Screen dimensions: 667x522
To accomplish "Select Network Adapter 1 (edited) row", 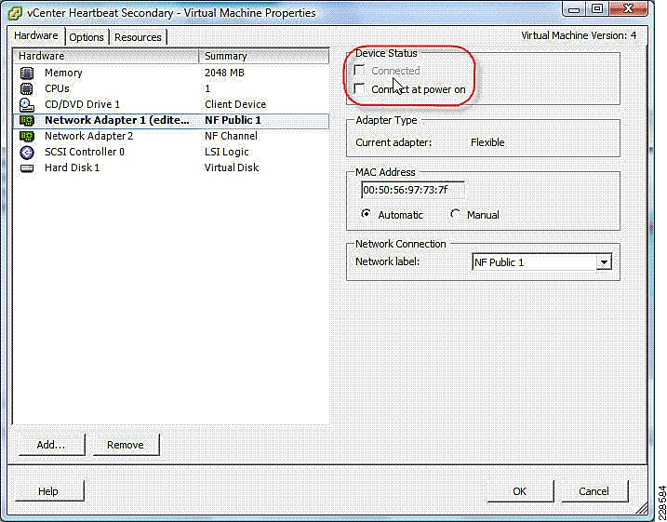I will [171, 120].
